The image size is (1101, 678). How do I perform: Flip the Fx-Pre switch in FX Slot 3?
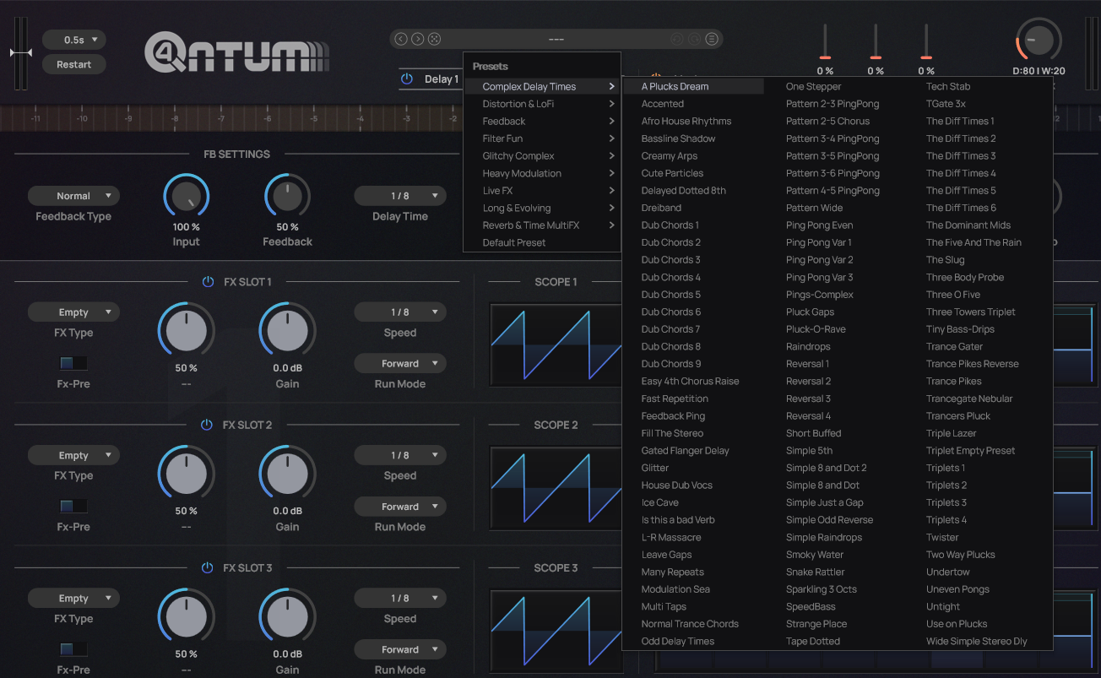coord(73,649)
